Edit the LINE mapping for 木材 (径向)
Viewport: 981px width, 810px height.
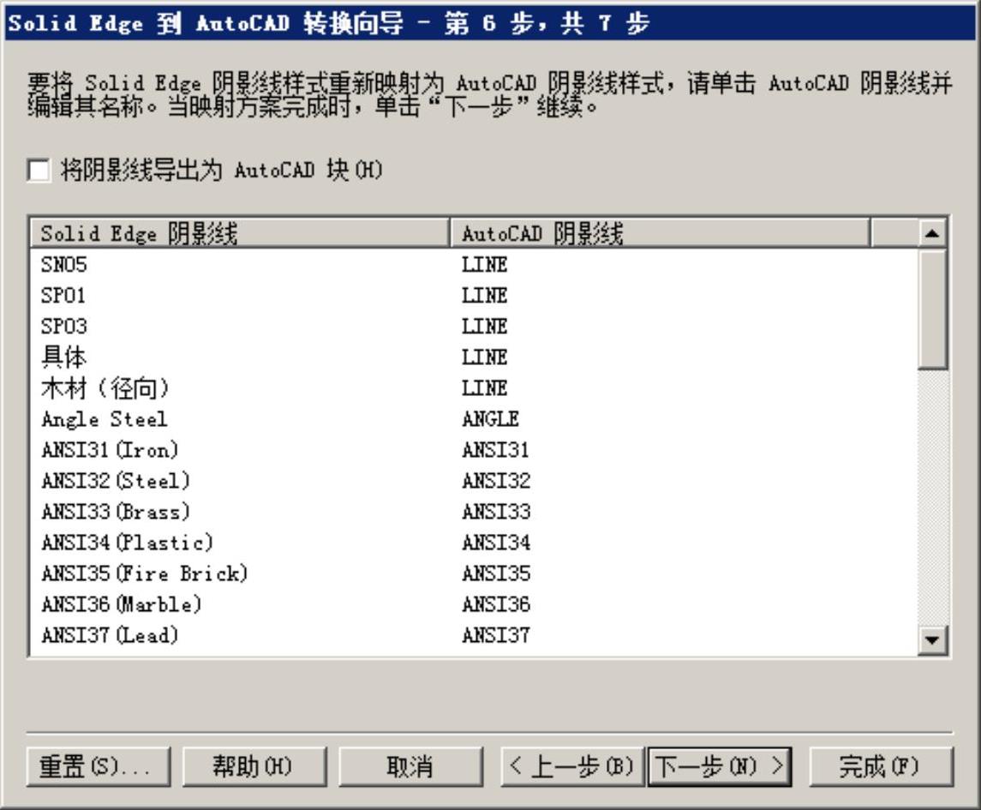(484, 388)
